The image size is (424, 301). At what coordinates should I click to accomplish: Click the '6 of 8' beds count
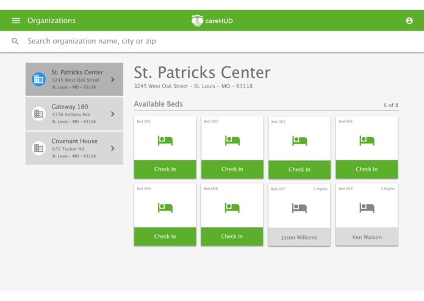(390, 105)
